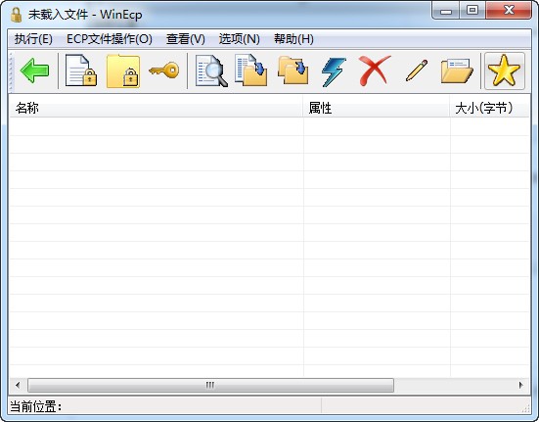Click the extract document to folder icon
This screenshot has height=422, width=539.
[251, 70]
